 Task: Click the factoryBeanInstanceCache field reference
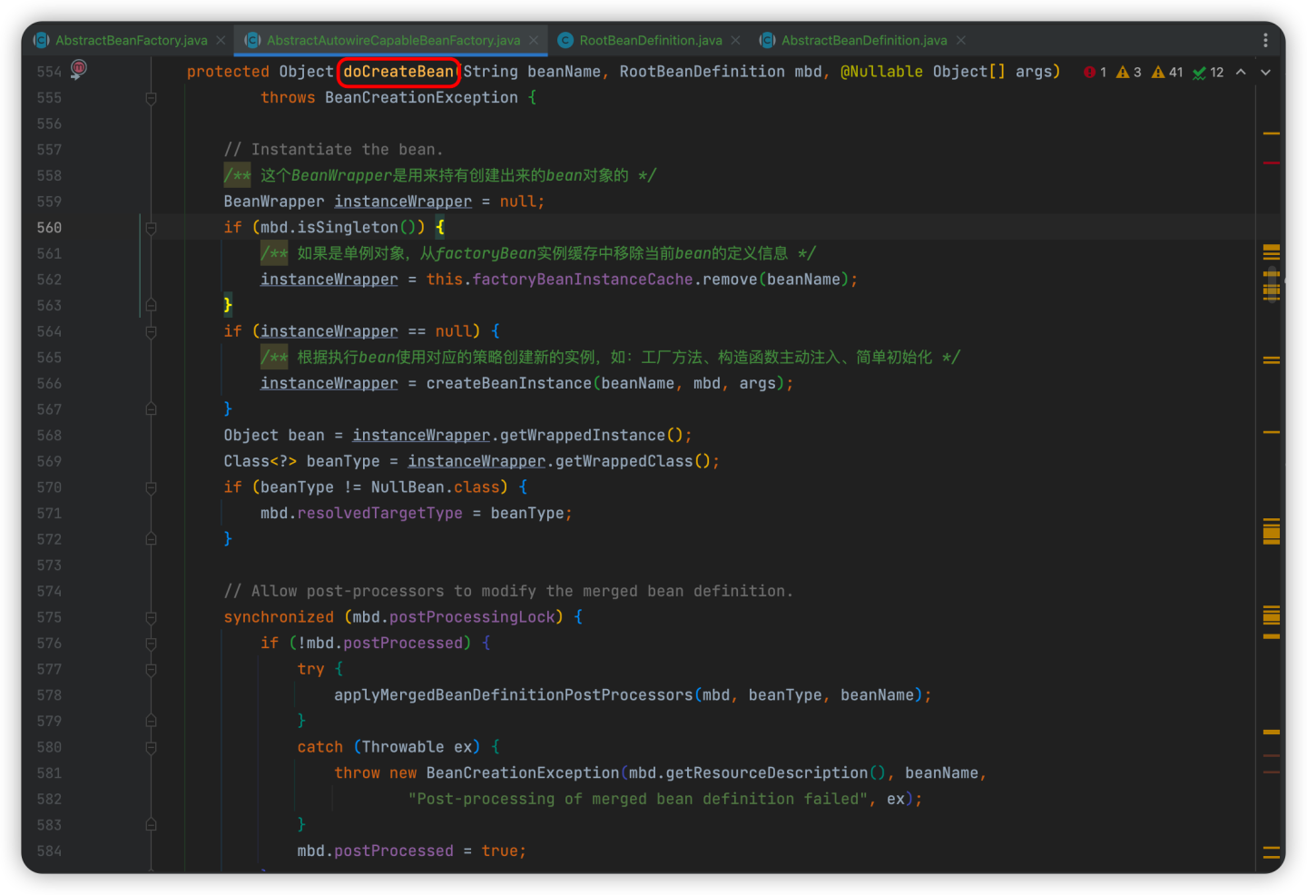coord(583,280)
